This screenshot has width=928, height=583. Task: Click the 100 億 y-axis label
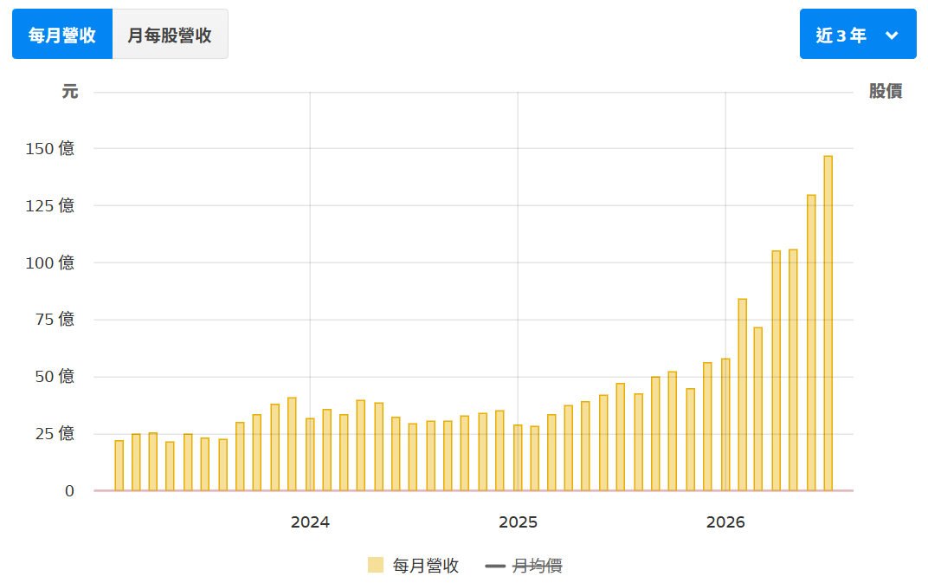[x=49, y=262]
